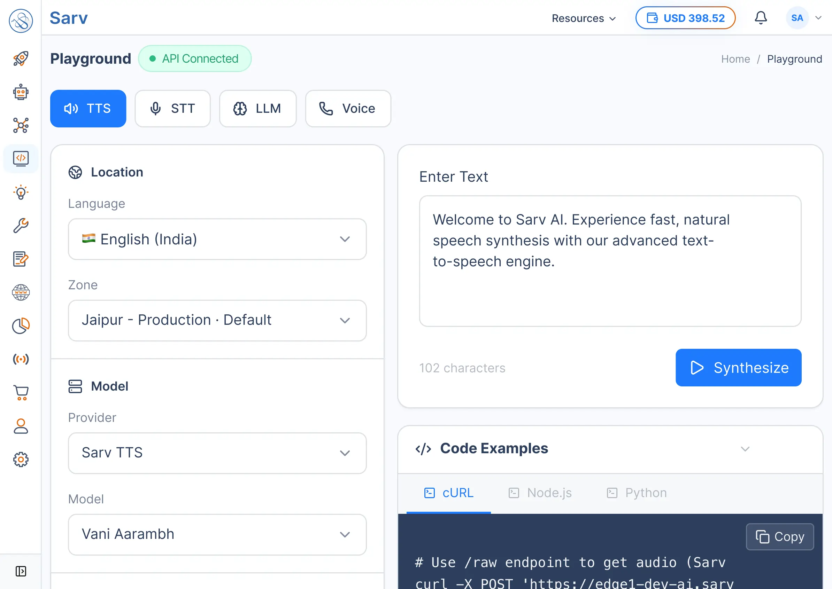
Task: Collapse the Code Examples section
Action: click(745, 449)
